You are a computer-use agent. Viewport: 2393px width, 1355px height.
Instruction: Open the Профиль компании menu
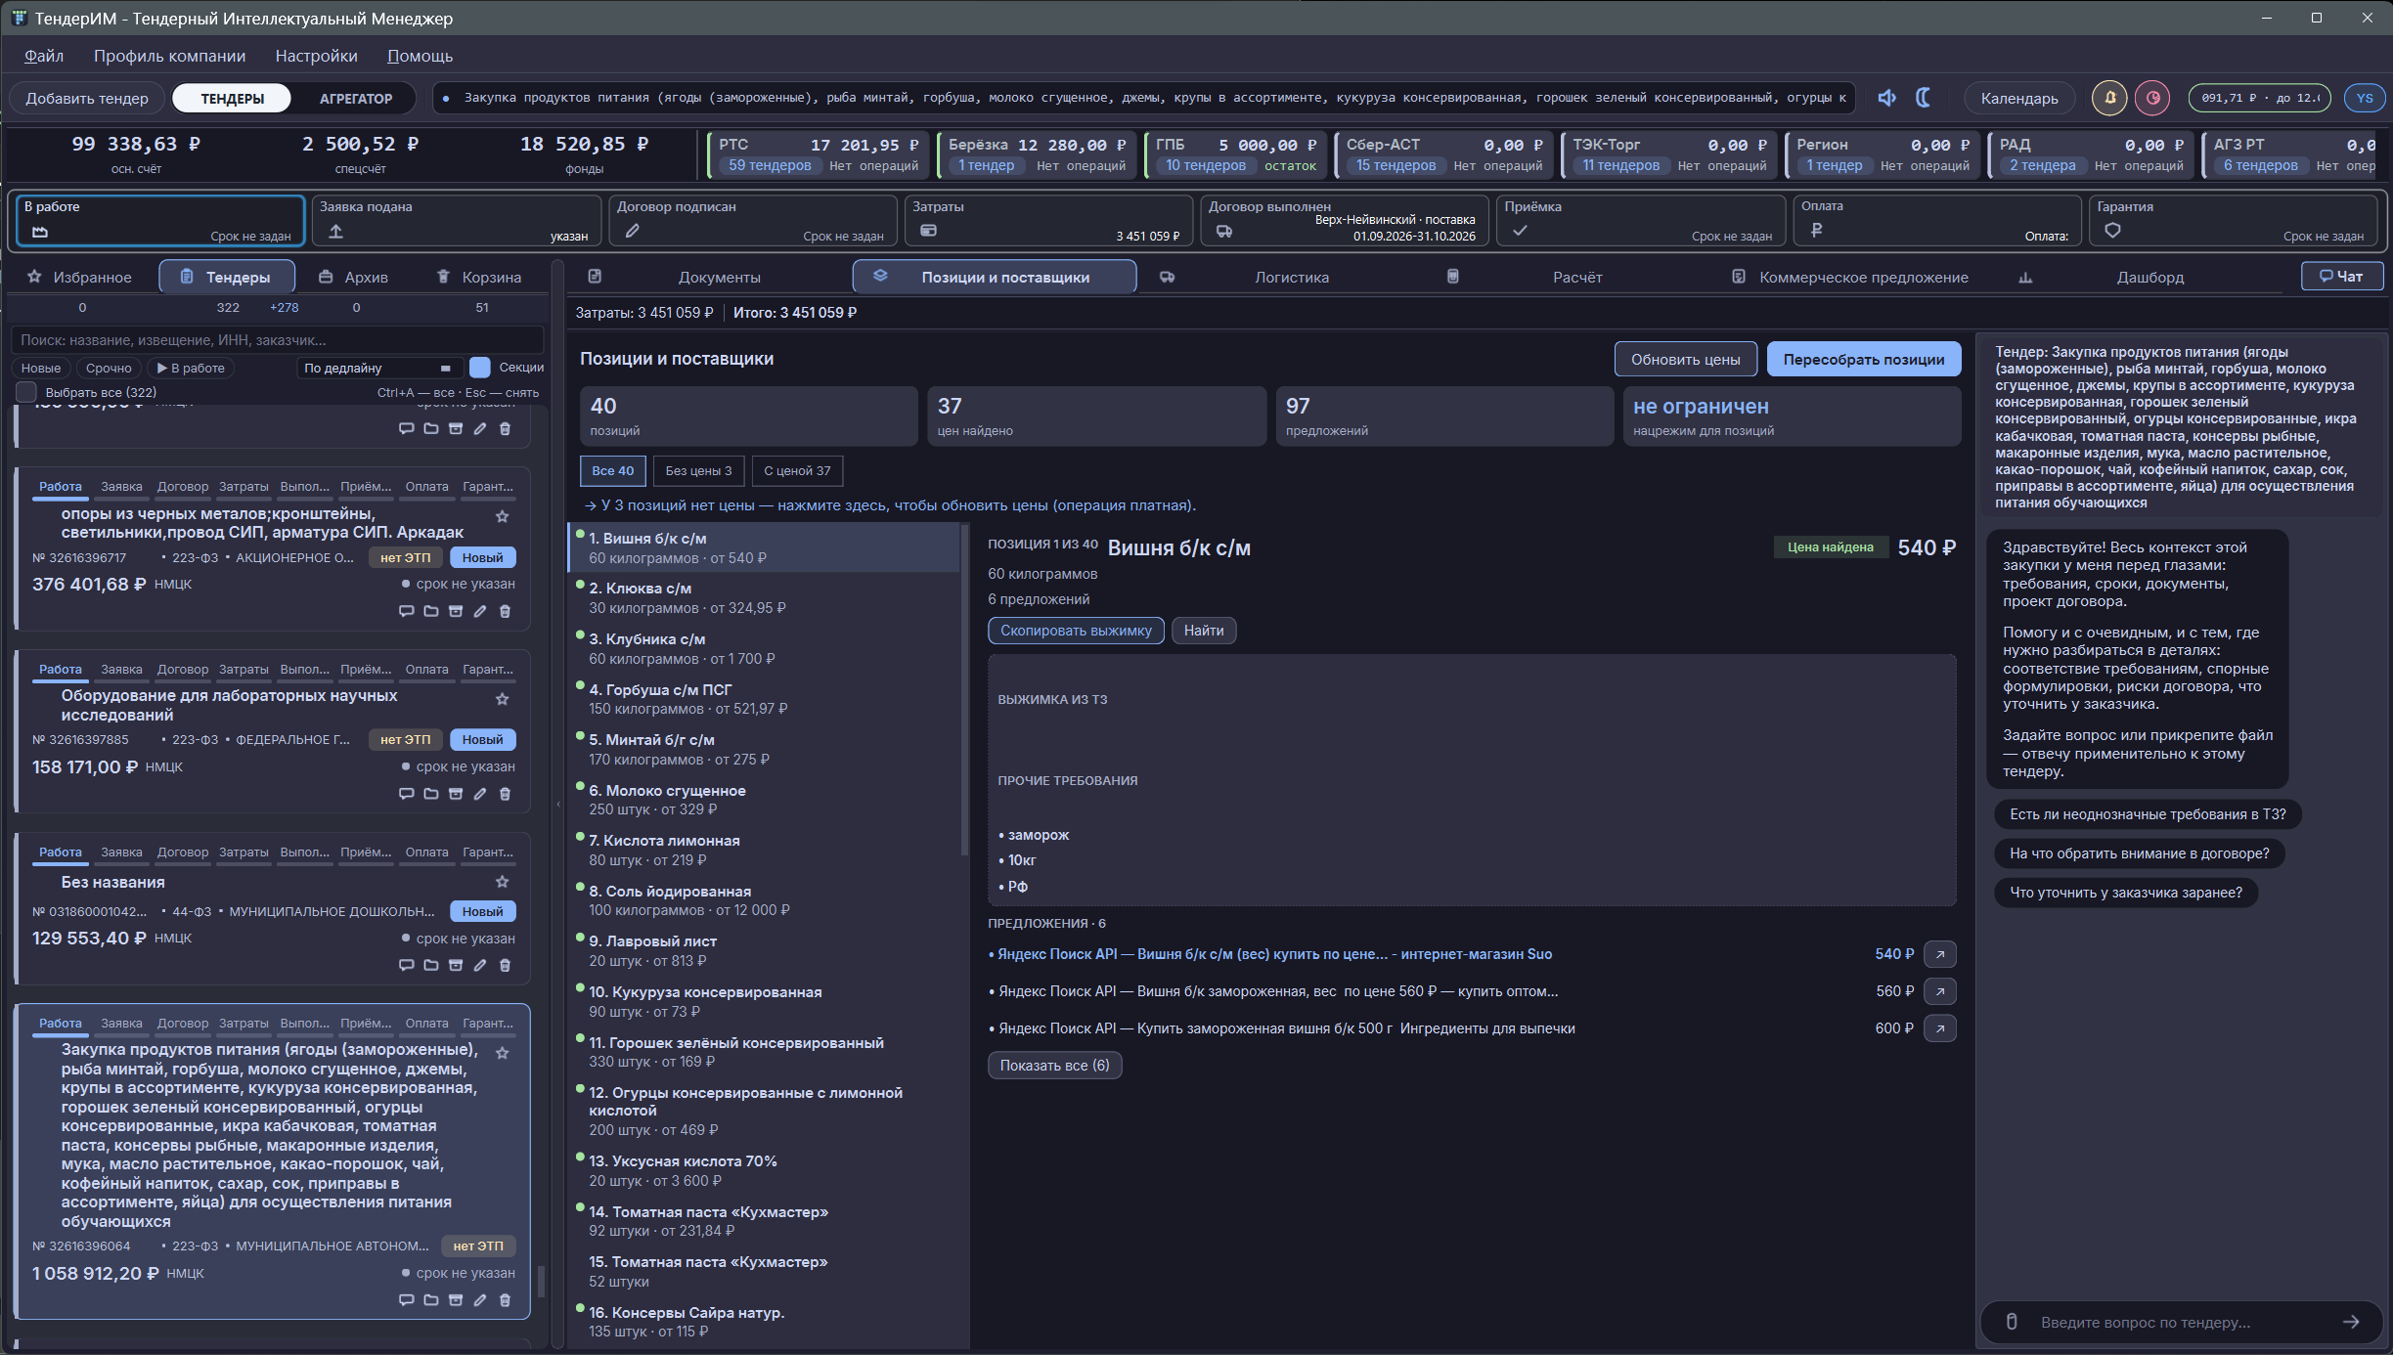pyautogui.click(x=169, y=56)
